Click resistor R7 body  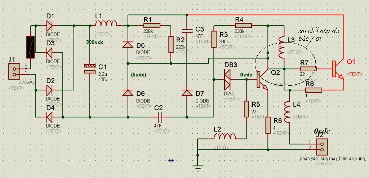[308, 69]
